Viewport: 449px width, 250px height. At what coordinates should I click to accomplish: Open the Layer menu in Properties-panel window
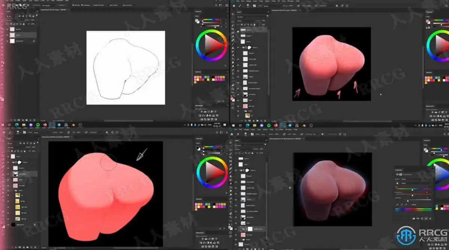pos(253,129)
